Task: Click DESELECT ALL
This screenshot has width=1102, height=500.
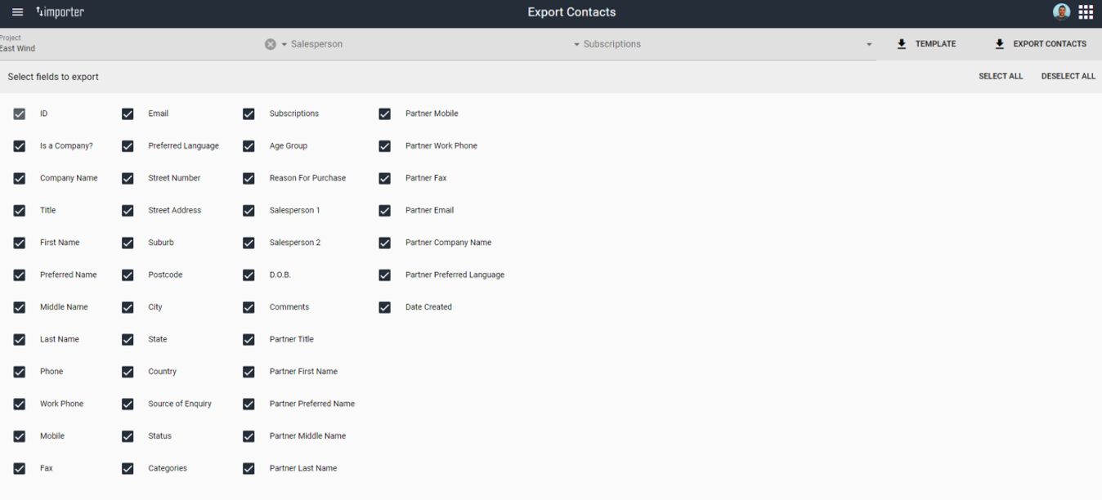Action: 1068,75
